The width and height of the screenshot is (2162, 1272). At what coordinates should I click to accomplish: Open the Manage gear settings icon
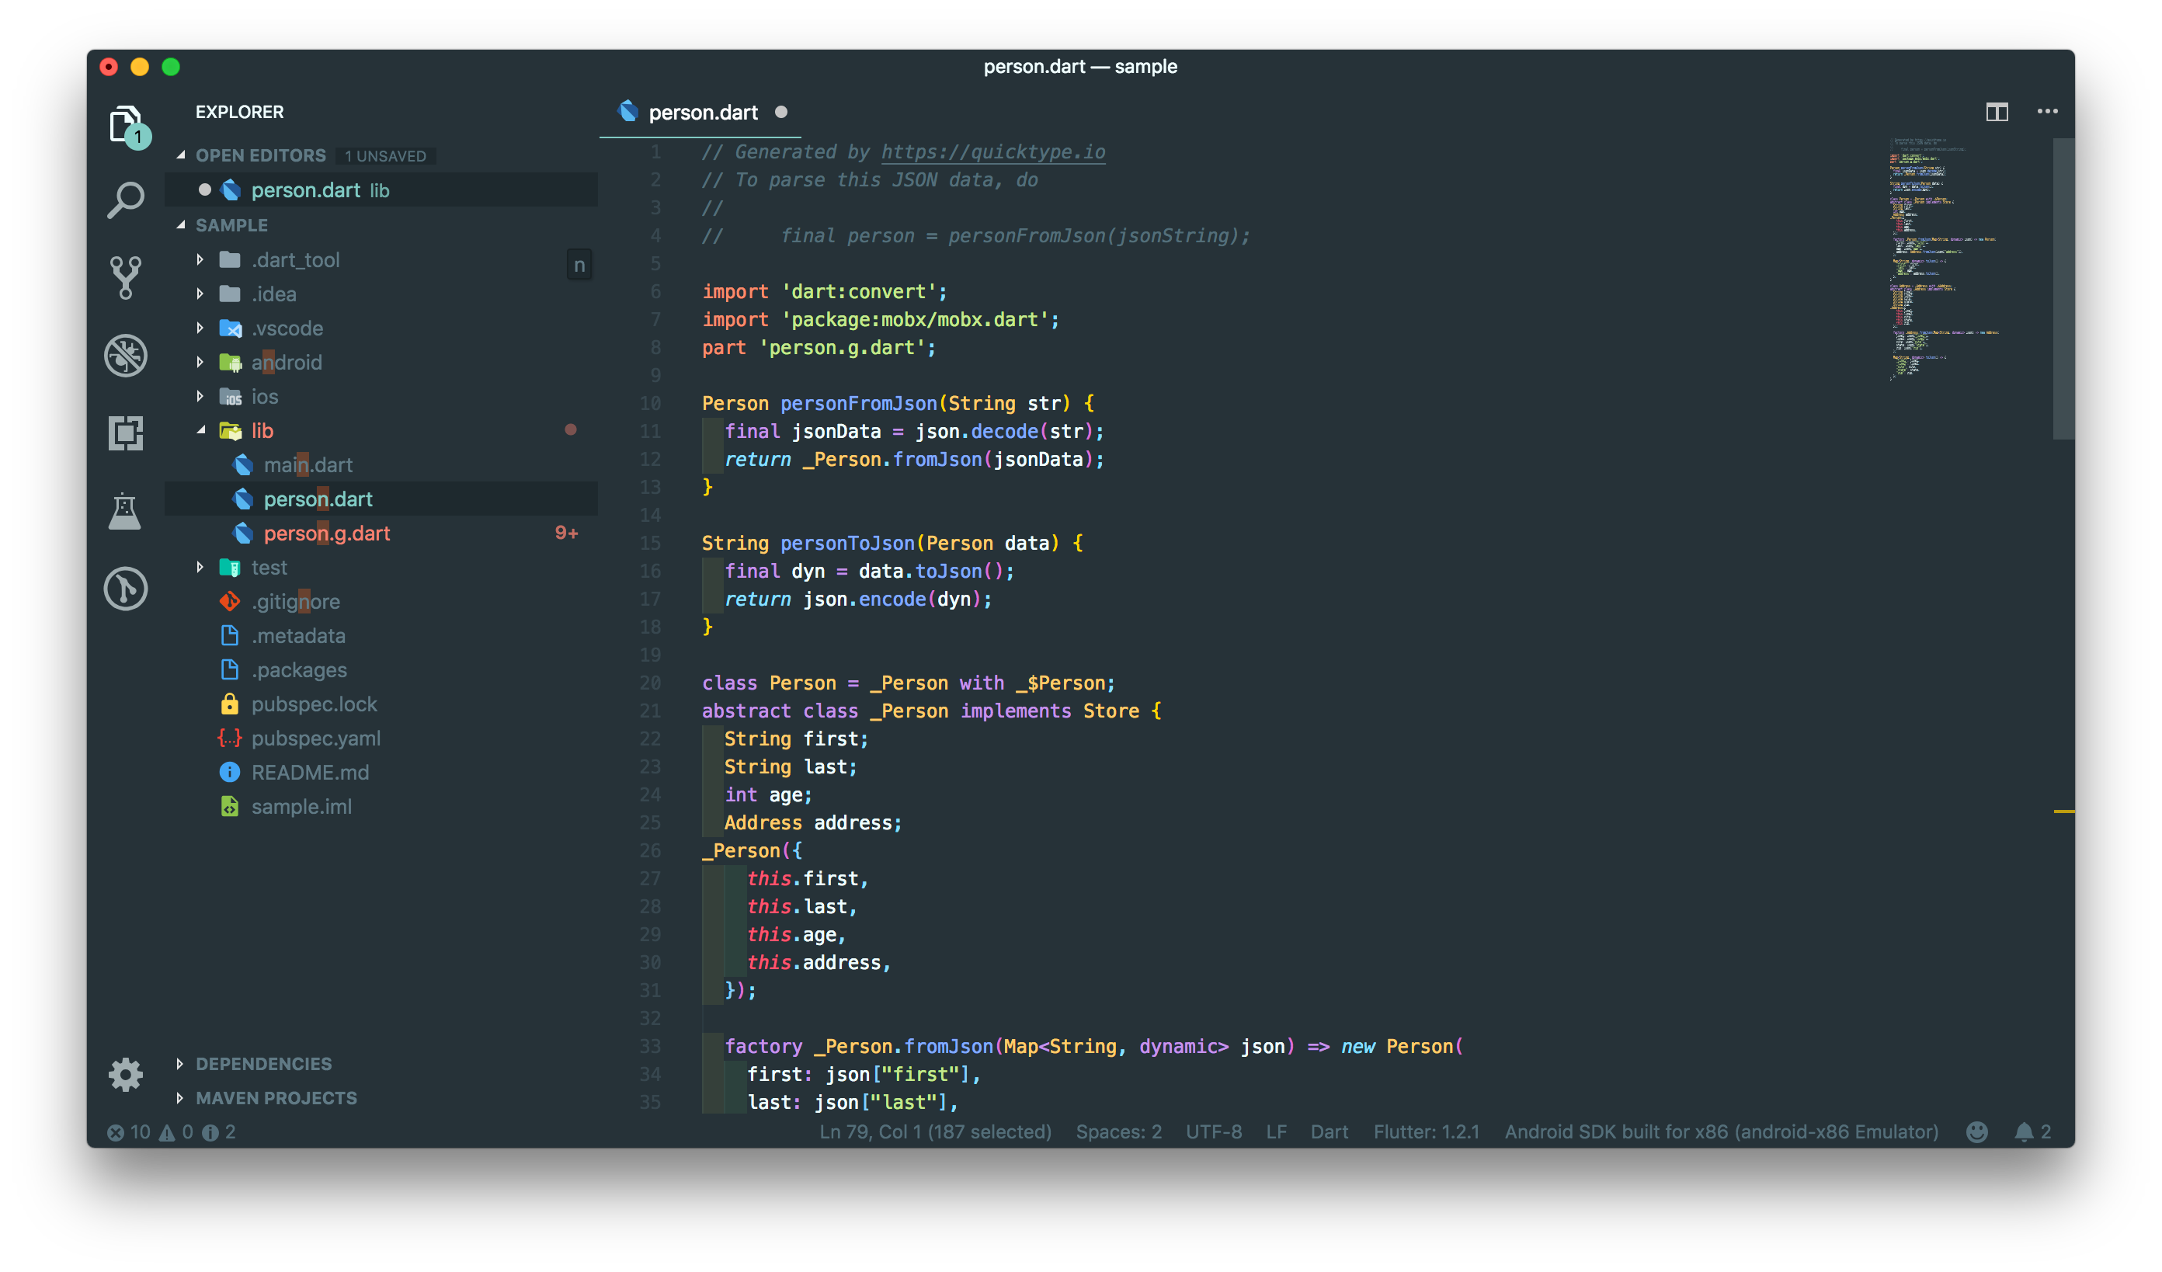(x=125, y=1073)
